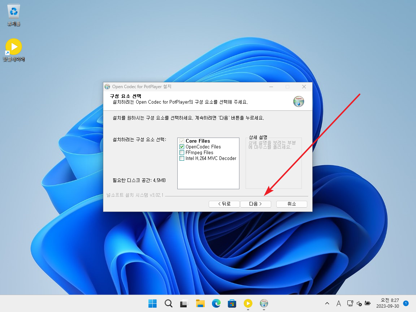The width and height of the screenshot is (416, 312).
Task: Switch to PotPlayer taskbar icon
Action: 248,303
